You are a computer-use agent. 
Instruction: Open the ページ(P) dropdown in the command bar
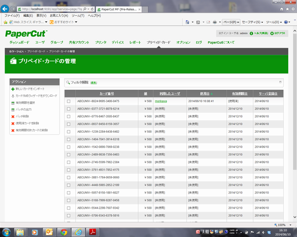[x=231, y=22]
